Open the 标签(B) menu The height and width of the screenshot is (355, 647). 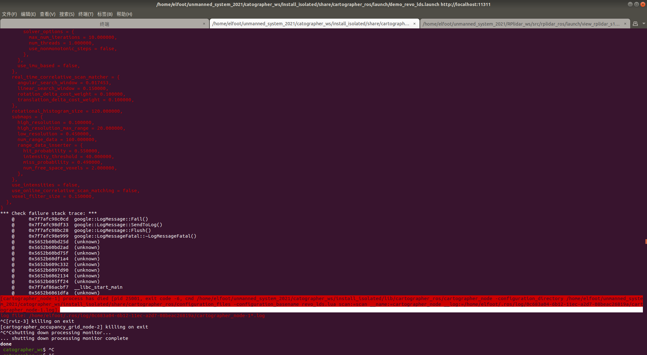105,14
